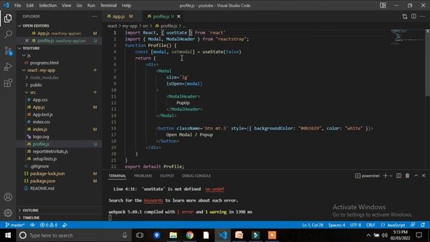
Task: Open Windows Start menu
Action: pos(8,235)
